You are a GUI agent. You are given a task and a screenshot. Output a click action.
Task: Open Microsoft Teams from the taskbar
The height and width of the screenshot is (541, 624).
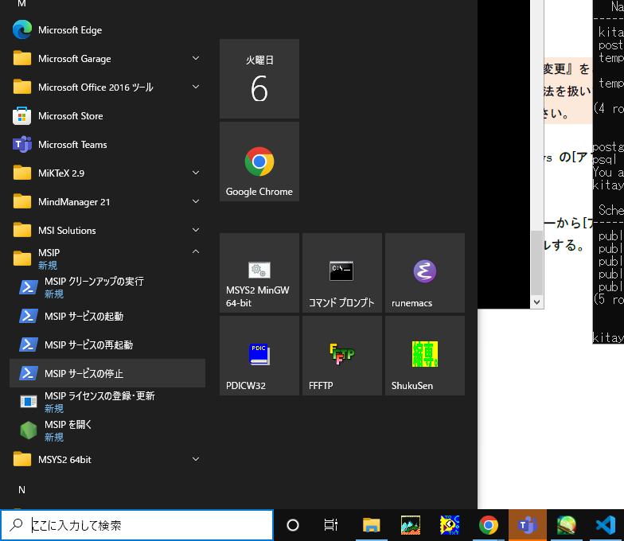pyautogui.click(x=527, y=525)
